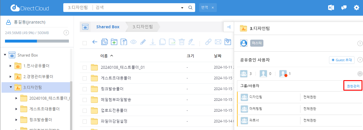Select Shared Box breadcrumb

pos(108,27)
